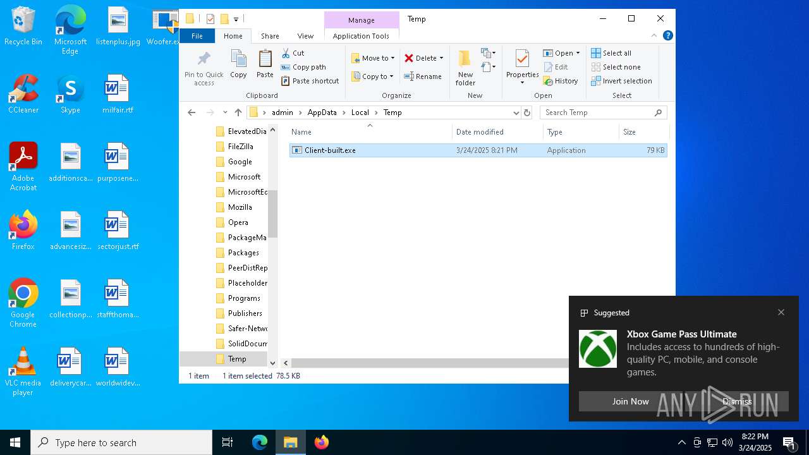This screenshot has width=809, height=455.
Task: Select Opera folder in tree
Action: (x=238, y=222)
